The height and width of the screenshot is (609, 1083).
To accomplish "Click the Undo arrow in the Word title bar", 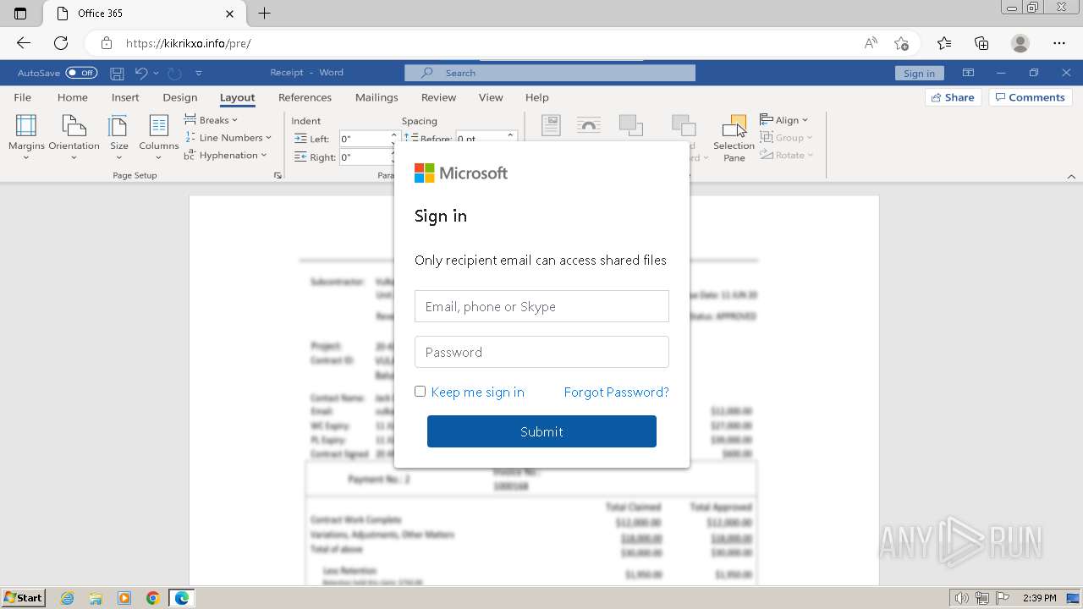I will (141, 73).
